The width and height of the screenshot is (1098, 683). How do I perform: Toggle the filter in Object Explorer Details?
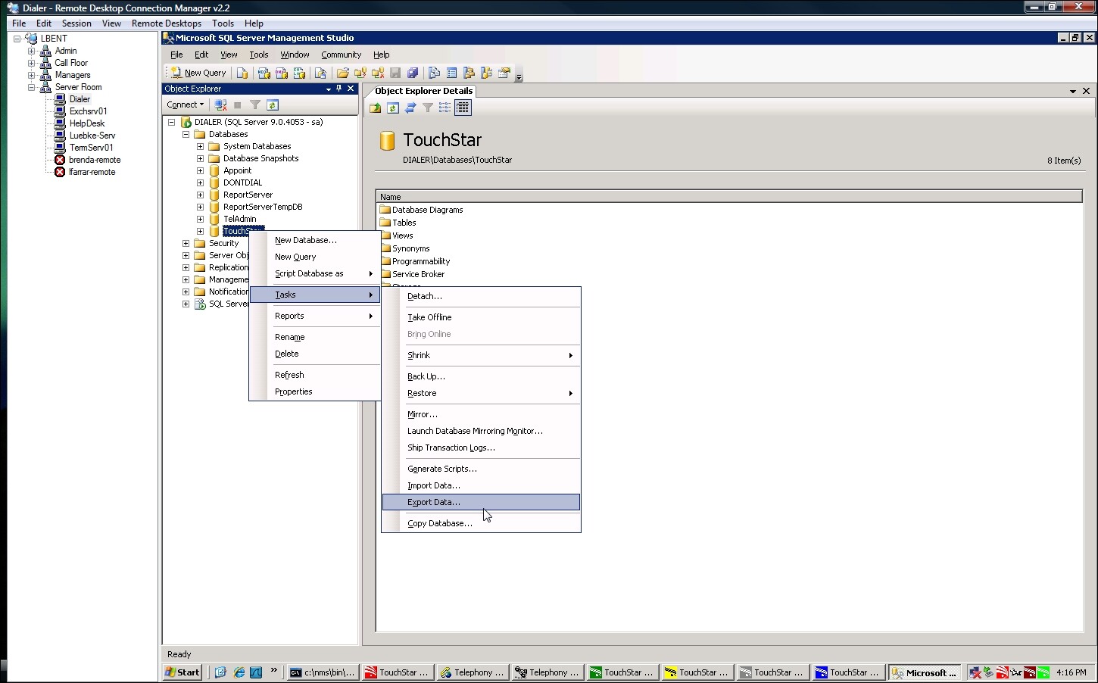click(428, 108)
